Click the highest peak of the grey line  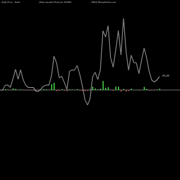(123, 19)
